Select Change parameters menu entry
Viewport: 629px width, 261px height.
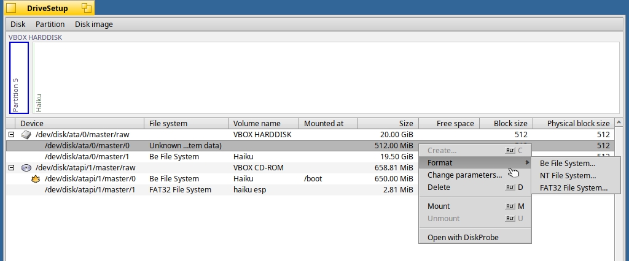(464, 175)
